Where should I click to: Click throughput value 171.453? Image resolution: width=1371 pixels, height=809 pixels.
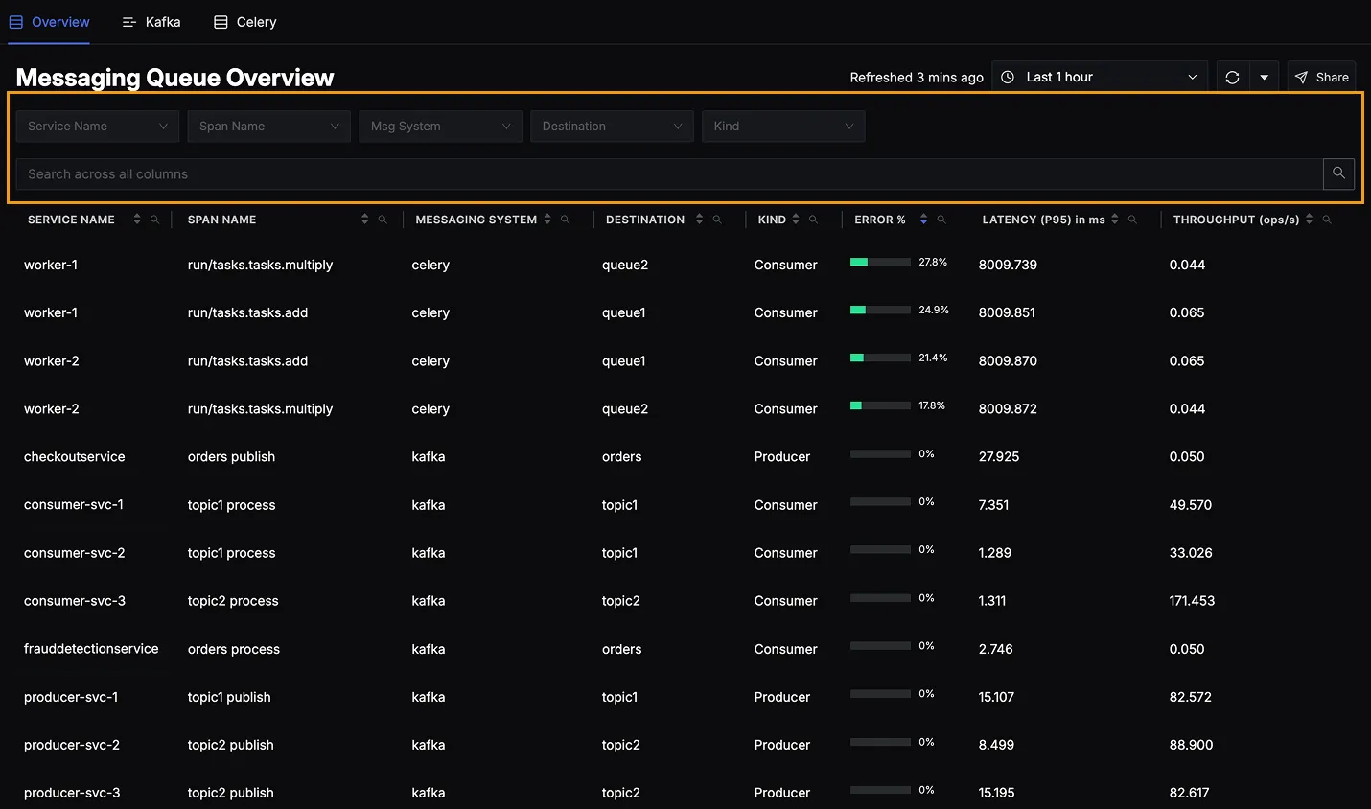tap(1192, 600)
